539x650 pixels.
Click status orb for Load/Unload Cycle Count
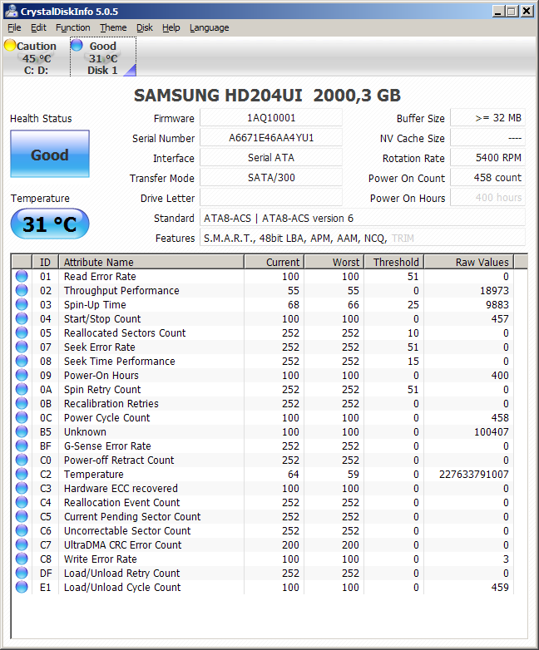22,587
